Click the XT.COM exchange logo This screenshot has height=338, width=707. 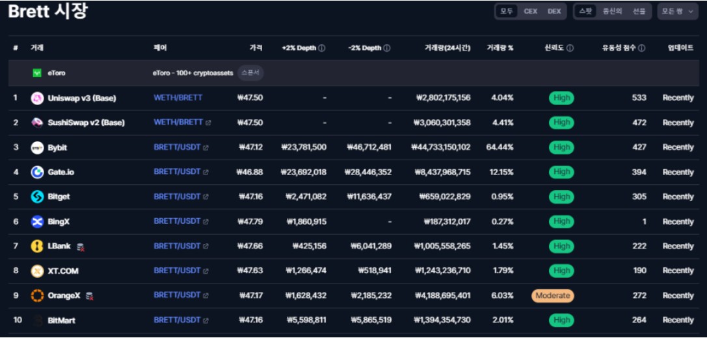pos(37,271)
